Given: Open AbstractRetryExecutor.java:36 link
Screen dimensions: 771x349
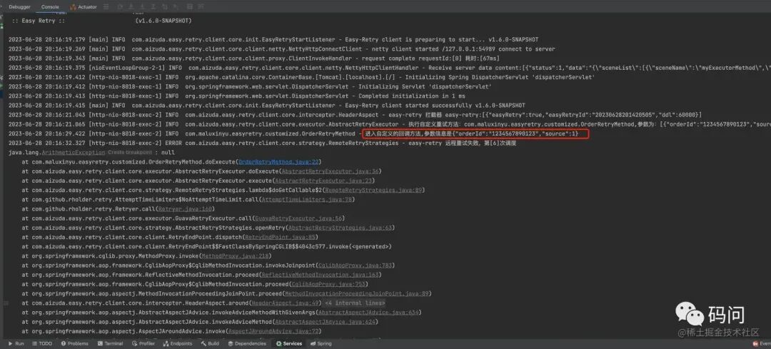Looking at the screenshot, I should pyautogui.click(x=331, y=171).
